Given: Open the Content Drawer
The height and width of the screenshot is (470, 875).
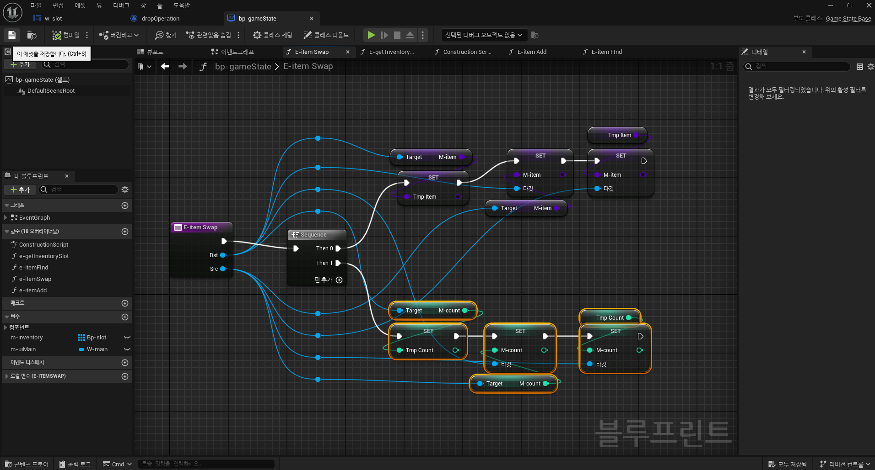Looking at the screenshot, I should (x=27, y=464).
